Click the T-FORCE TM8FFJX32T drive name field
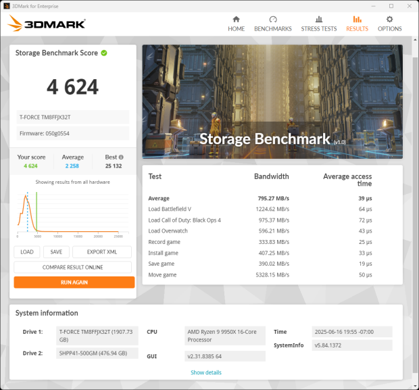This screenshot has width=419, height=390. click(x=73, y=117)
